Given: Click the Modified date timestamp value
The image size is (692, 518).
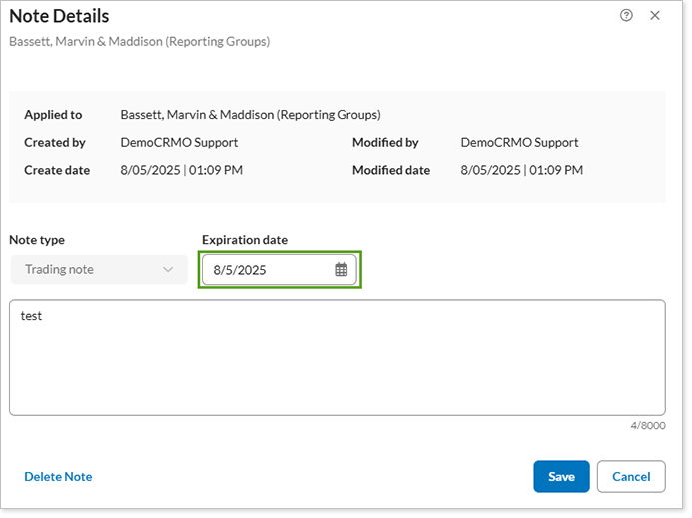Looking at the screenshot, I should pos(521,170).
